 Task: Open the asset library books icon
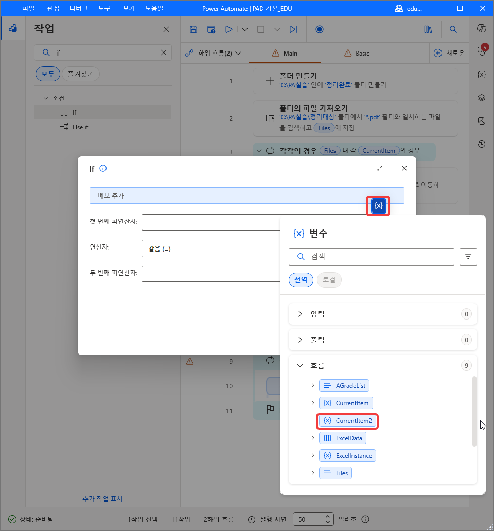(x=428, y=29)
